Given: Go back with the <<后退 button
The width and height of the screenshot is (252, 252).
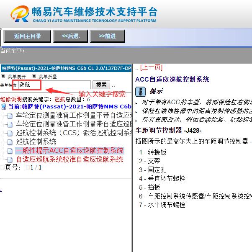Looking at the screenshot, I should [x=70, y=36].
